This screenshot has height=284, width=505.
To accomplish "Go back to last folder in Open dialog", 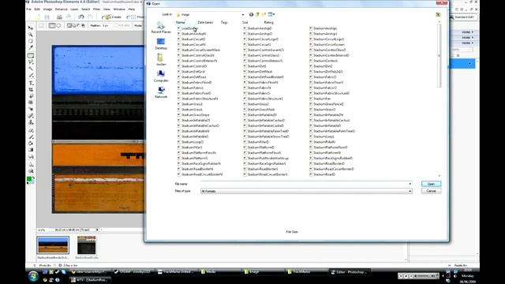I will [251, 14].
